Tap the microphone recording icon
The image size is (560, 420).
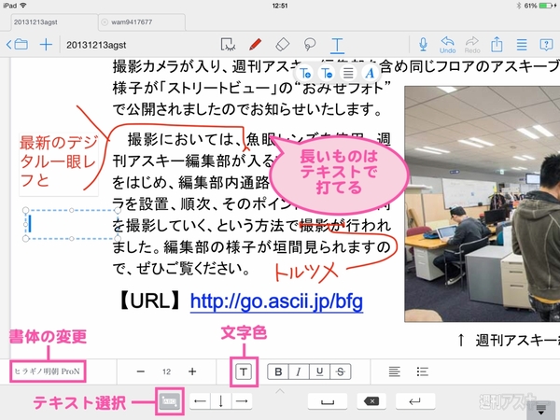tap(423, 44)
